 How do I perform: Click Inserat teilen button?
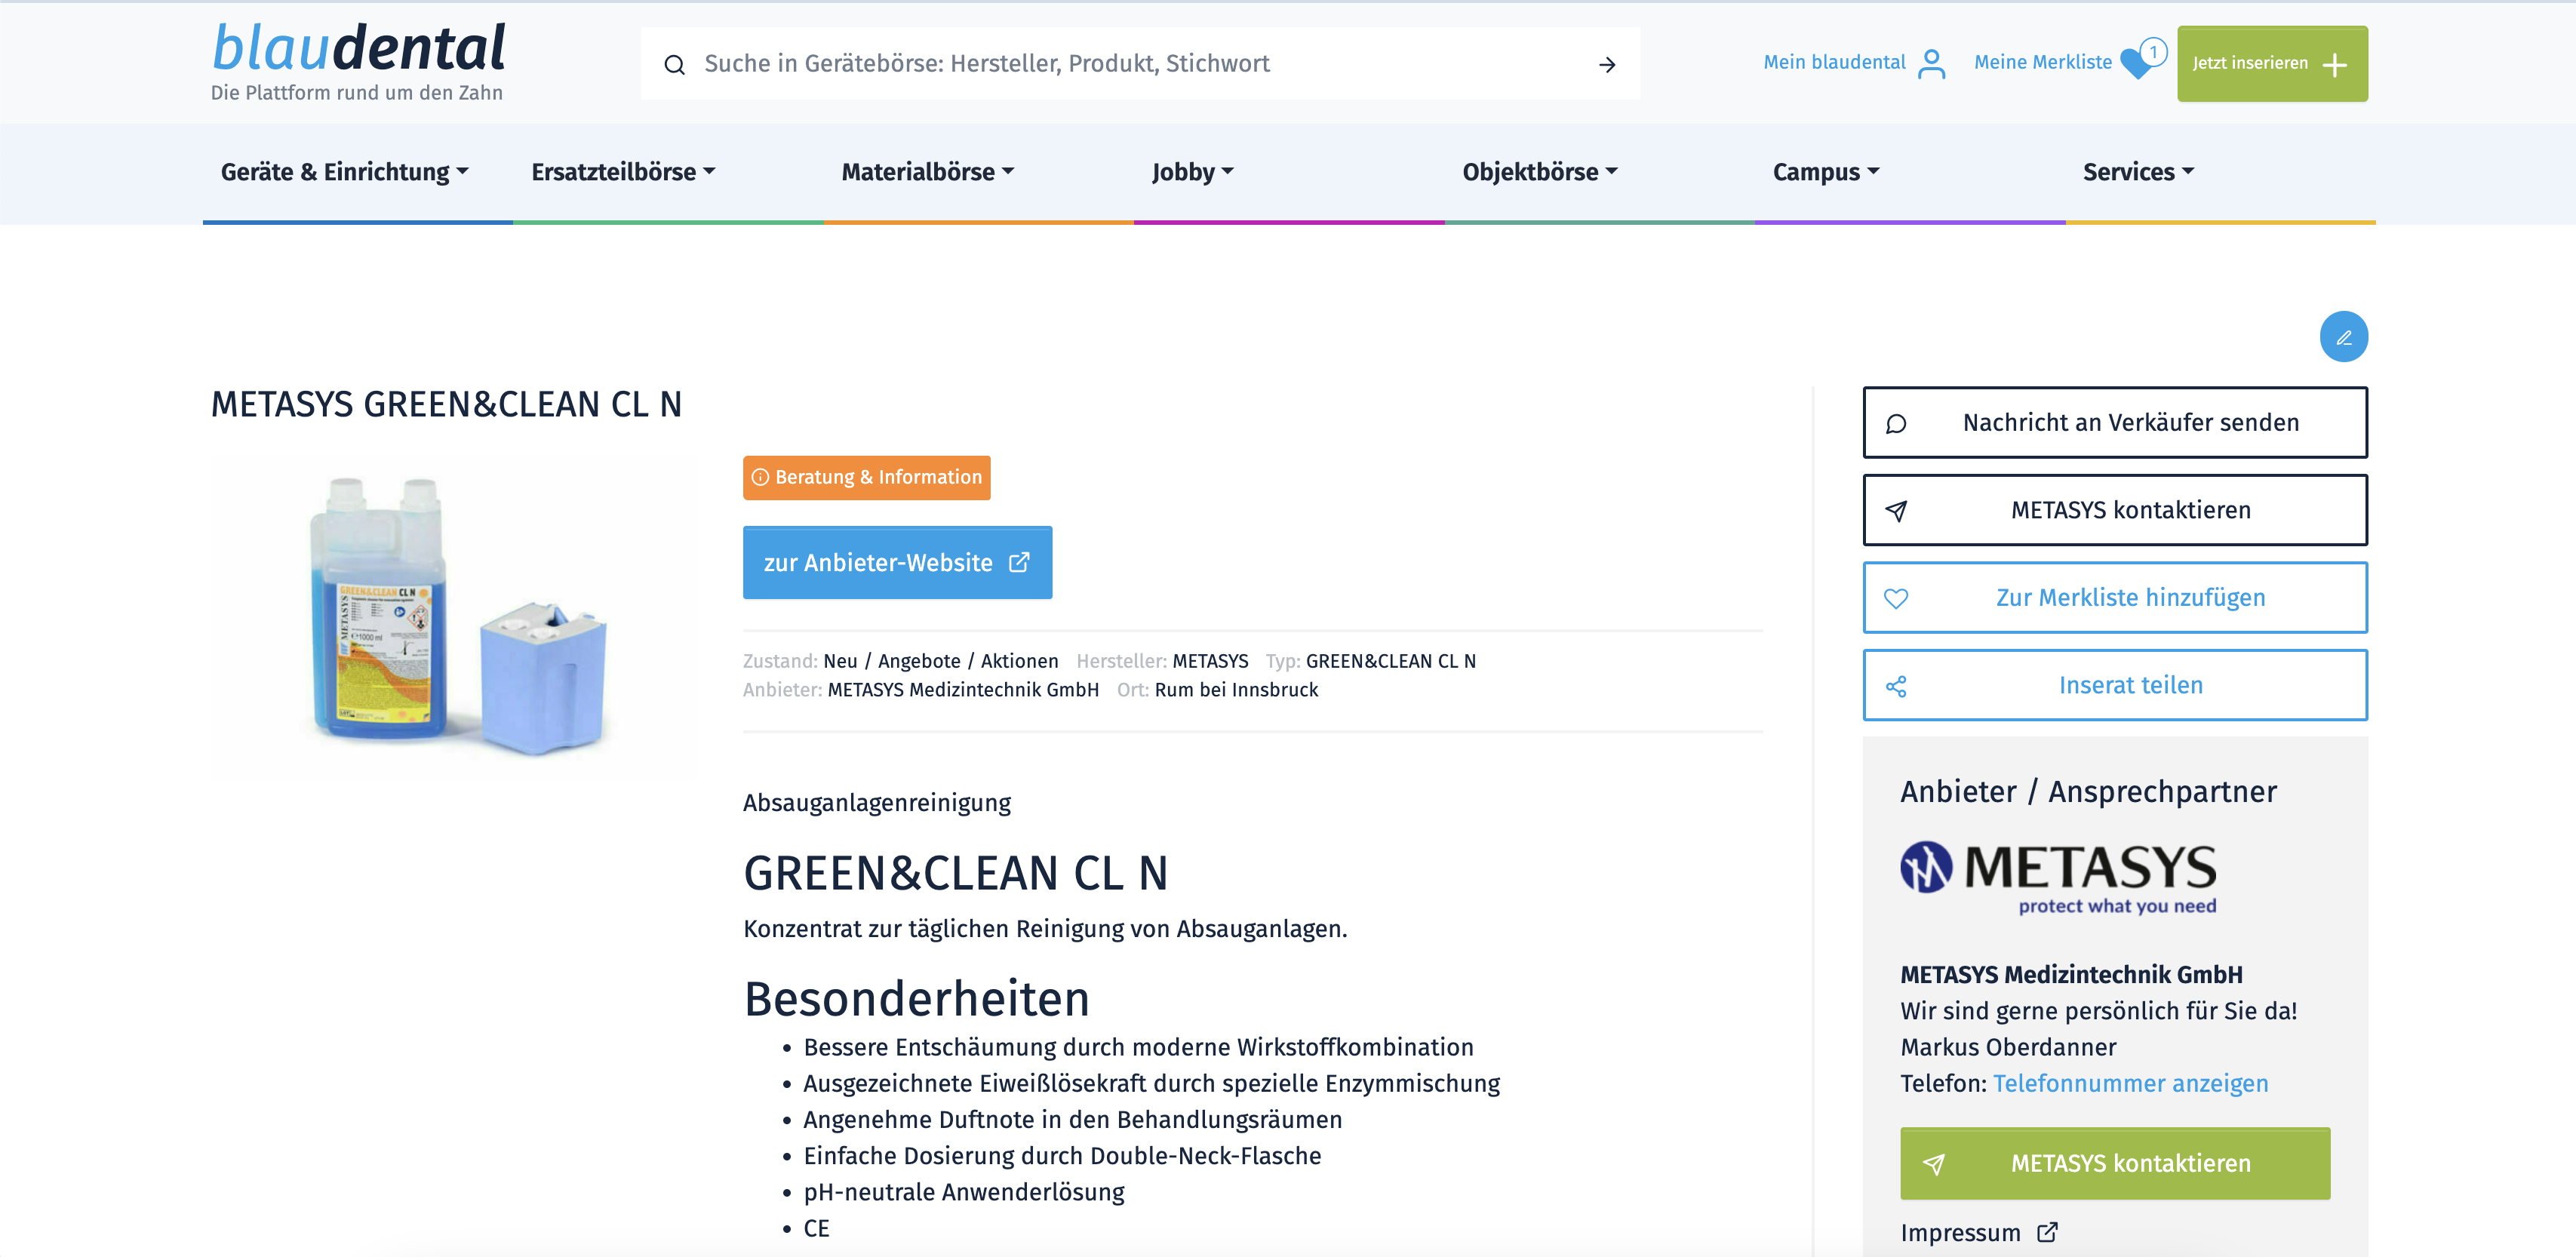coord(2115,686)
